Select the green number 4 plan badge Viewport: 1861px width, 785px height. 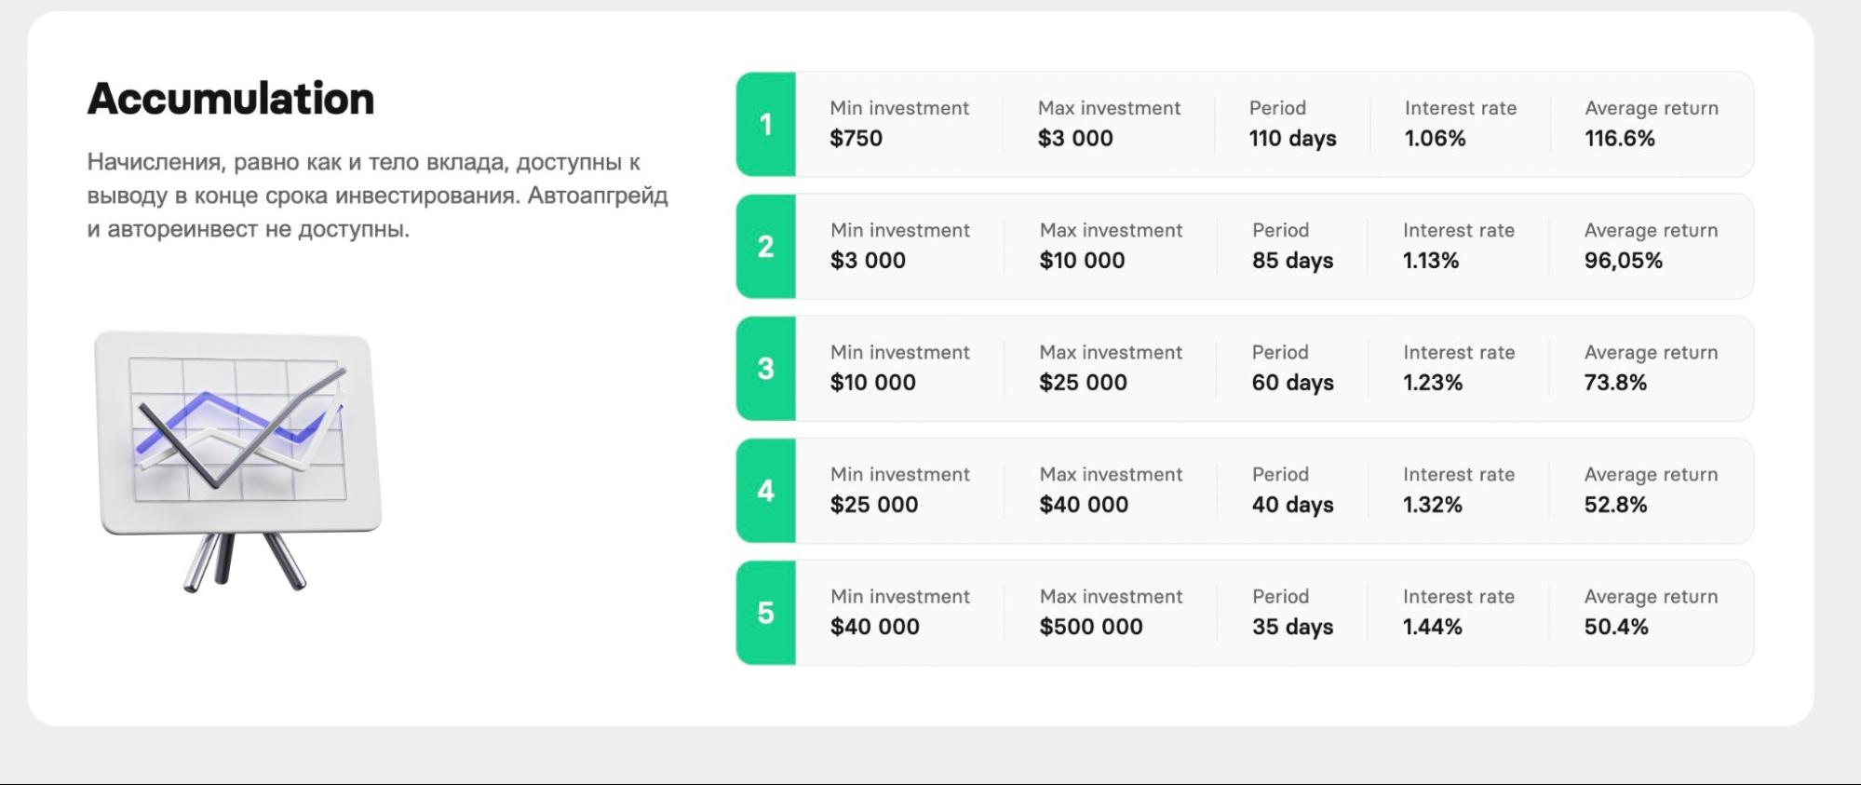click(x=765, y=491)
